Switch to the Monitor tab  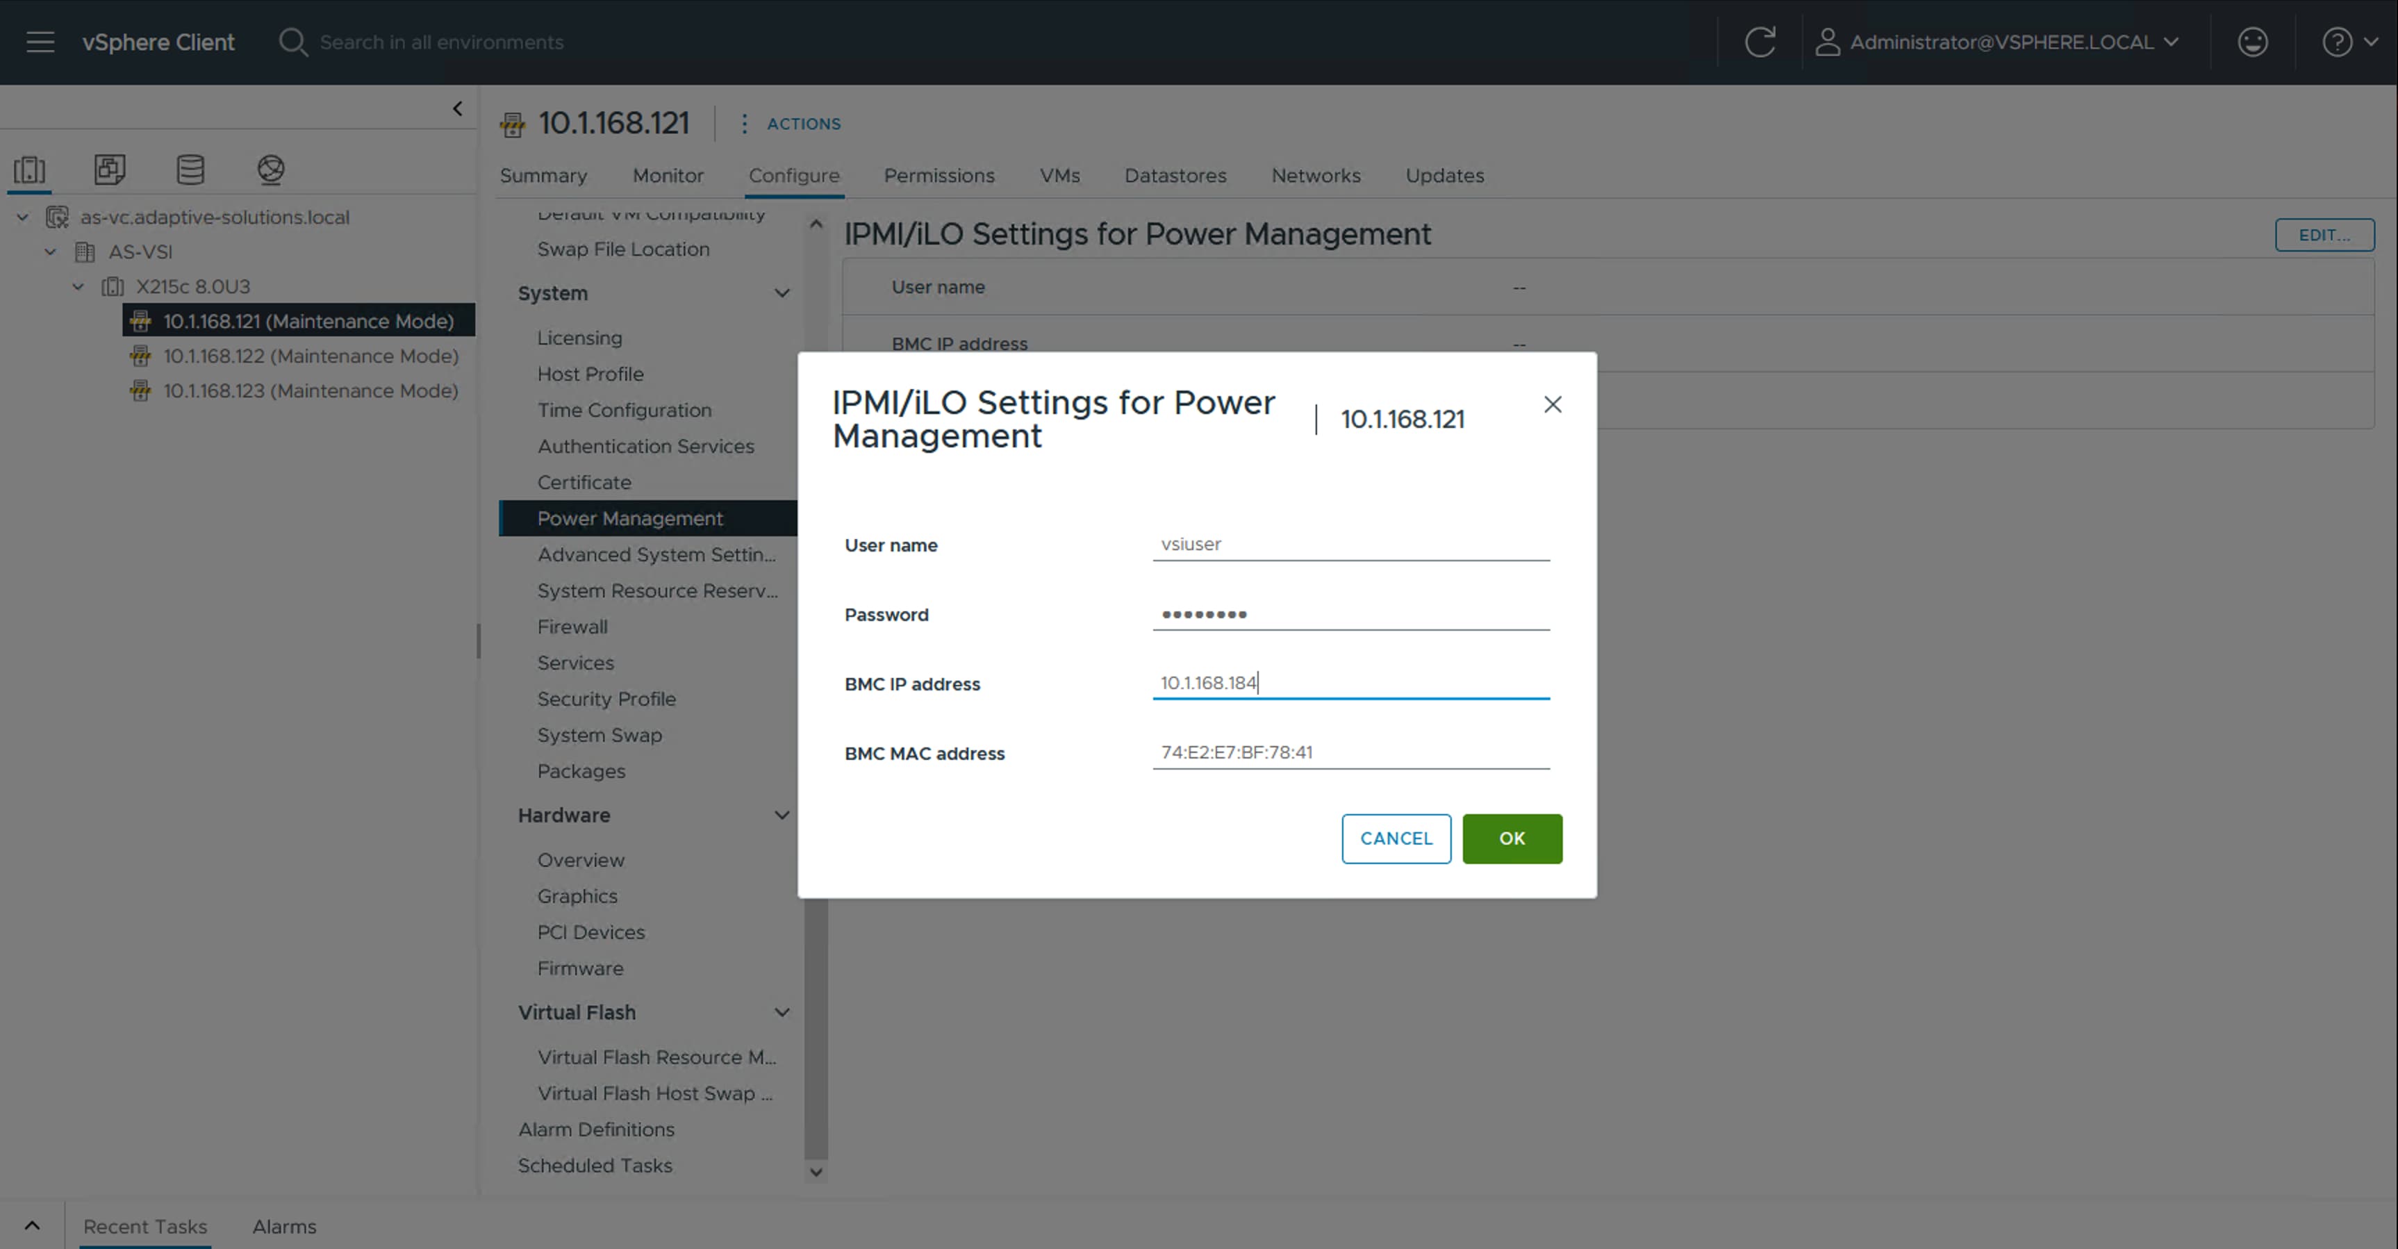pos(668,176)
